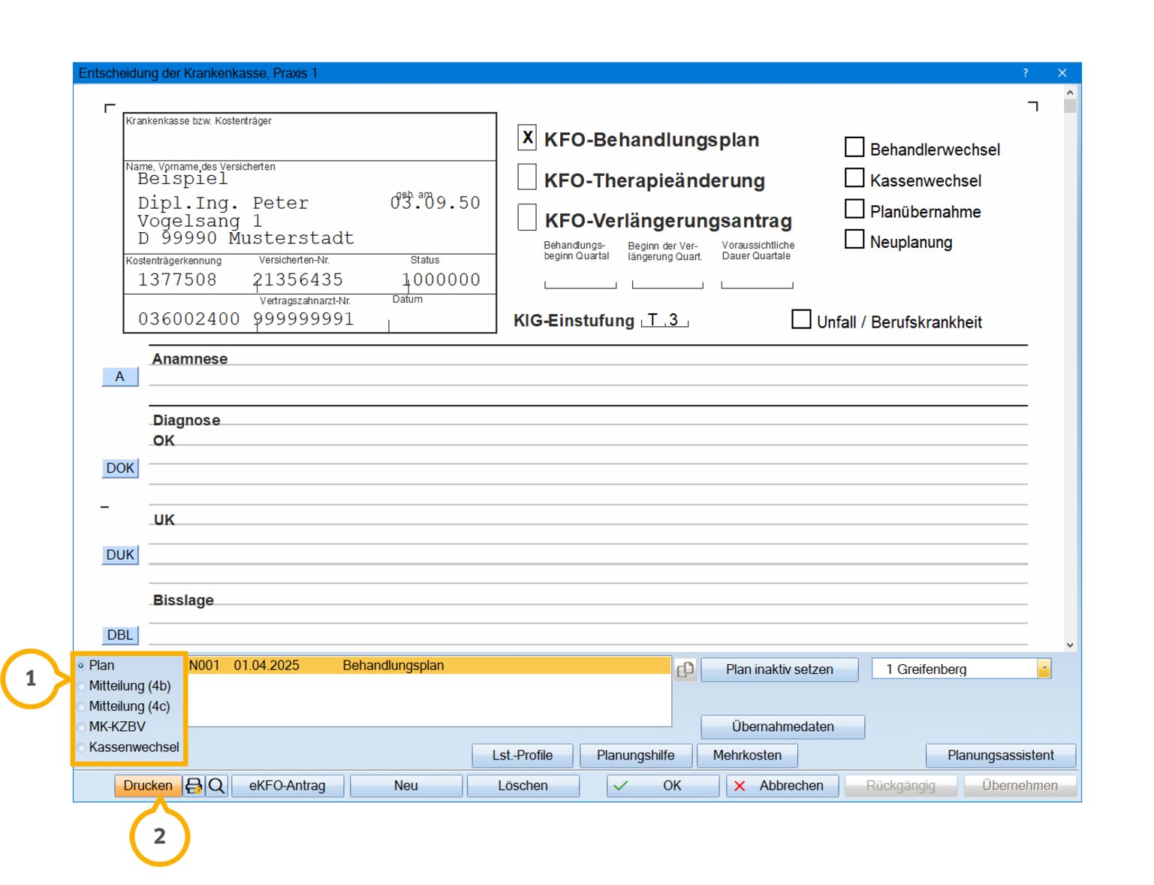
Task: Enable the Kassenwechsel checkbox
Action: 854,177
